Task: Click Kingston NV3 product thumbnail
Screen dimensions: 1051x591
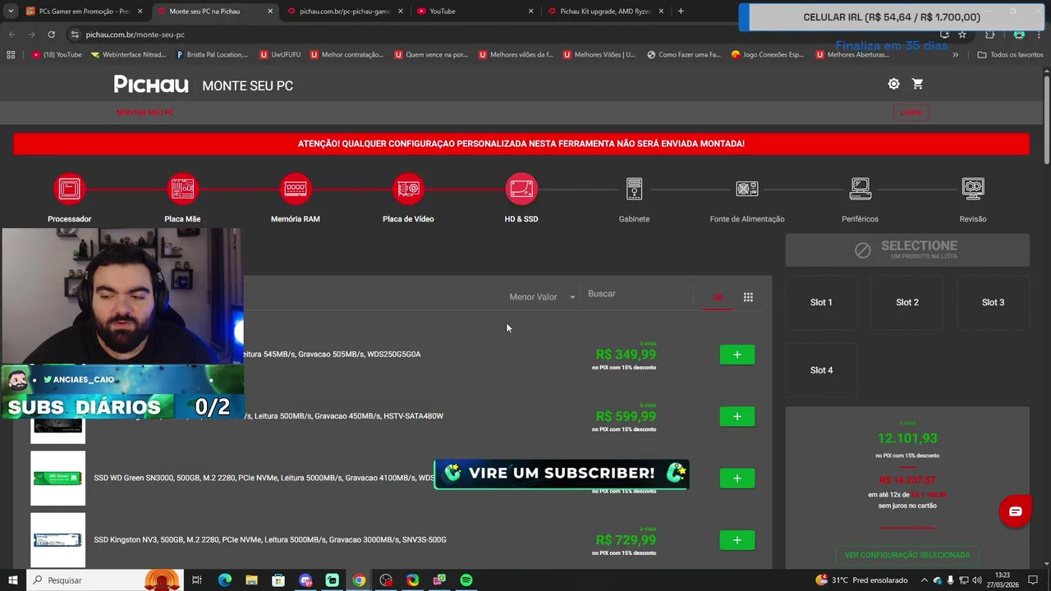Action: (x=58, y=540)
